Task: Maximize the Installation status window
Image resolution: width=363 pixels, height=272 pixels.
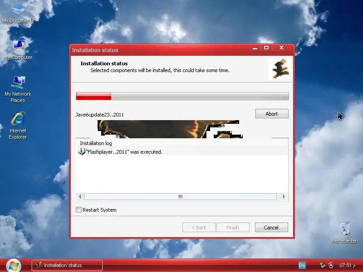Action: [x=266, y=48]
